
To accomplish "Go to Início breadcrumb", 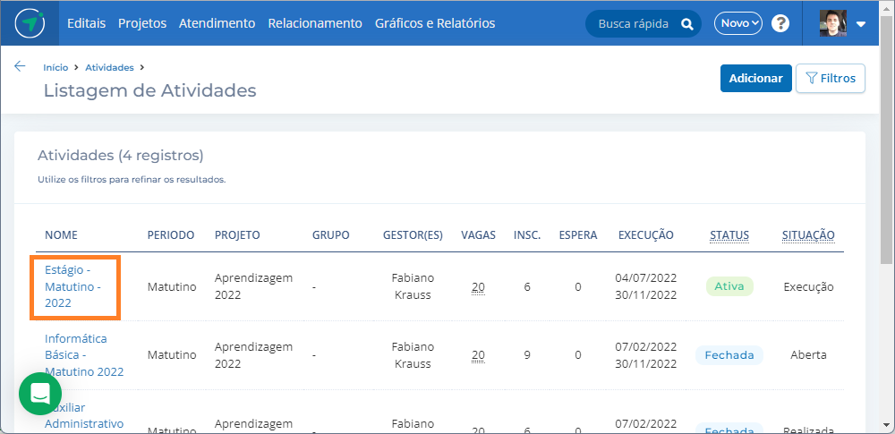I will coord(55,67).
